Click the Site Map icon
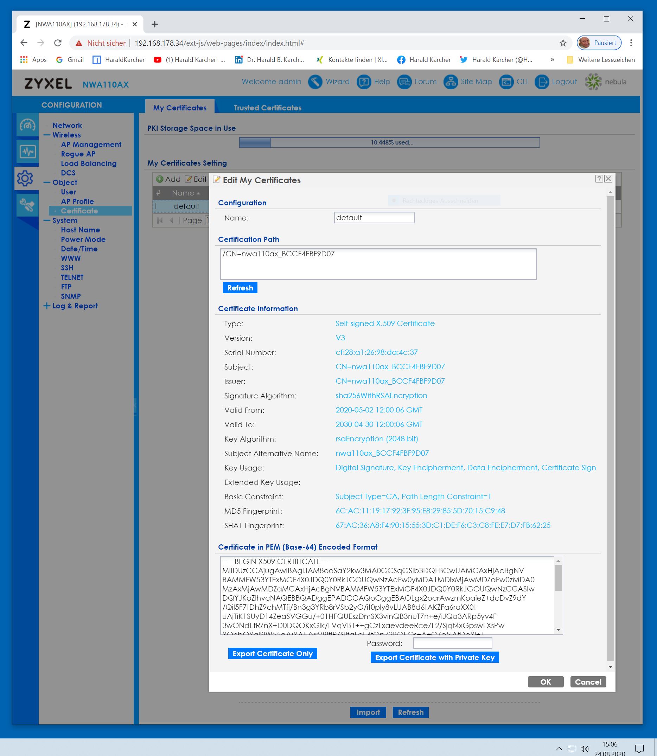 point(450,82)
